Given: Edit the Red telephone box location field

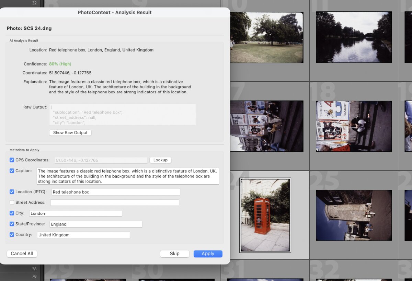Looking at the screenshot, I should (115, 192).
